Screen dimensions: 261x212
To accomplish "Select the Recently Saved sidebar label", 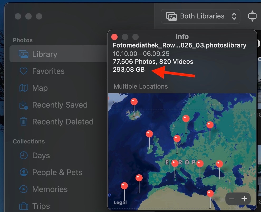I will (60, 105).
